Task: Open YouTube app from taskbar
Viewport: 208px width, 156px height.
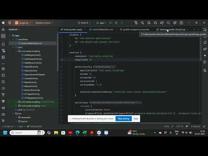Action: point(70,133)
